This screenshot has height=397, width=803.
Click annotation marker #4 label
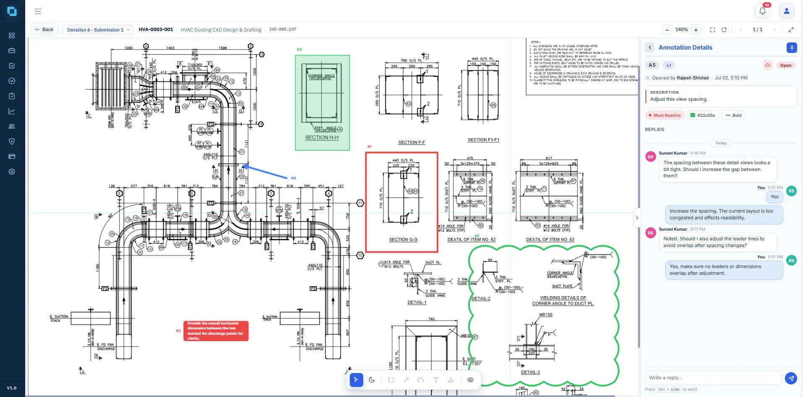(x=294, y=178)
